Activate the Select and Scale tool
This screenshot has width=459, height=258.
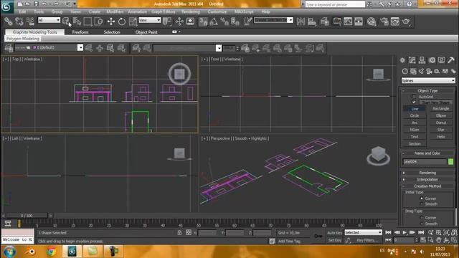click(133, 21)
